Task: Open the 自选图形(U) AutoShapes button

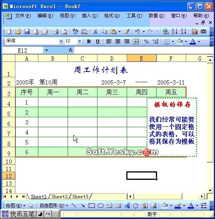Action: [54, 206]
